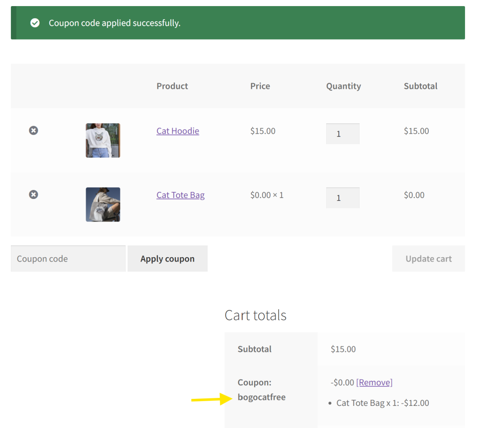This screenshot has width=482, height=428.
Task: Remove Cat Tote Bag using its X icon
Action: pyautogui.click(x=33, y=194)
